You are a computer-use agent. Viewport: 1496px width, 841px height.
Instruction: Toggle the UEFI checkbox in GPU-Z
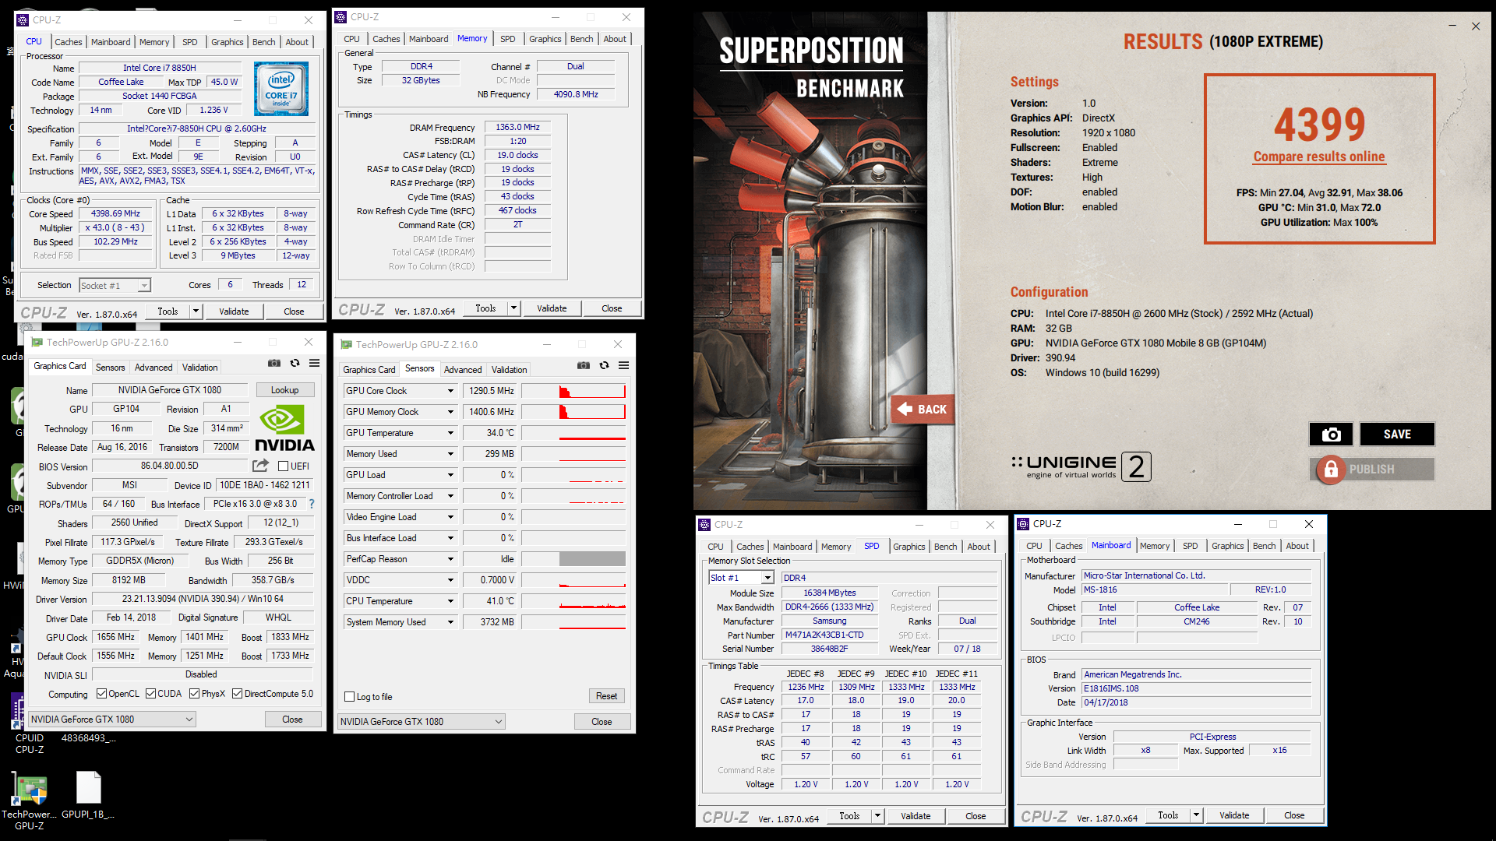(x=284, y=466)
